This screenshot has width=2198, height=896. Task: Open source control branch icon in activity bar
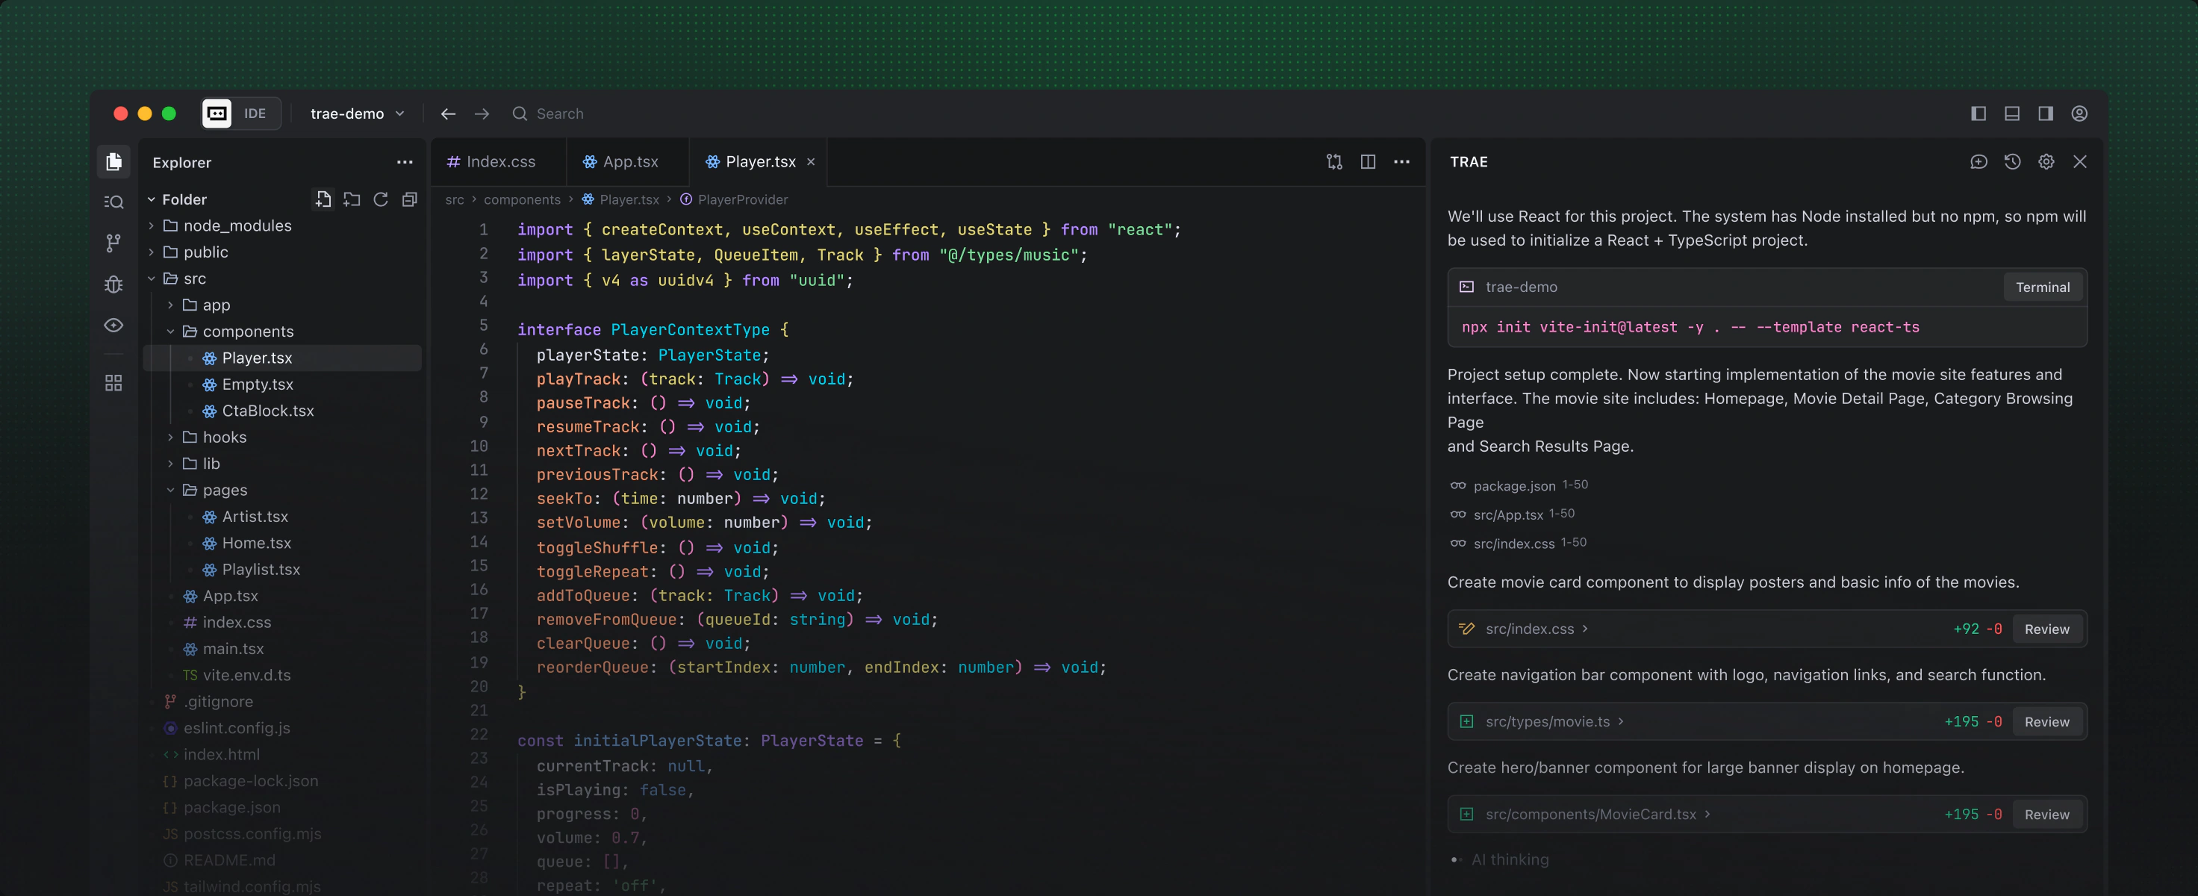pyautogui.click(x=113, y=243)
